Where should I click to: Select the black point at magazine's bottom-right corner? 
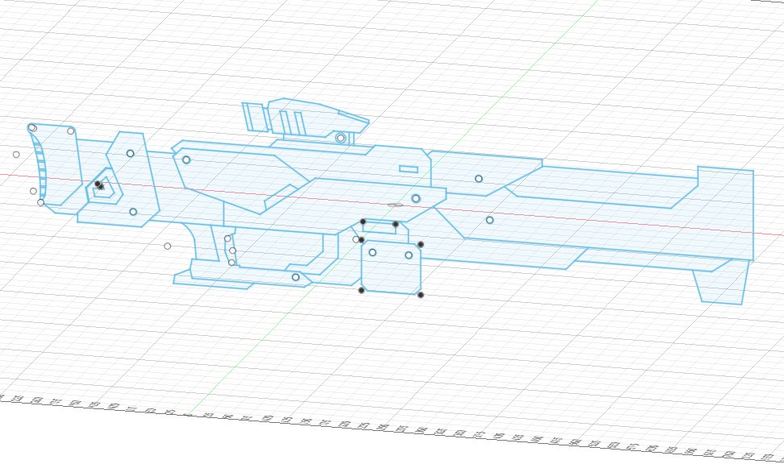click(420, 295)
